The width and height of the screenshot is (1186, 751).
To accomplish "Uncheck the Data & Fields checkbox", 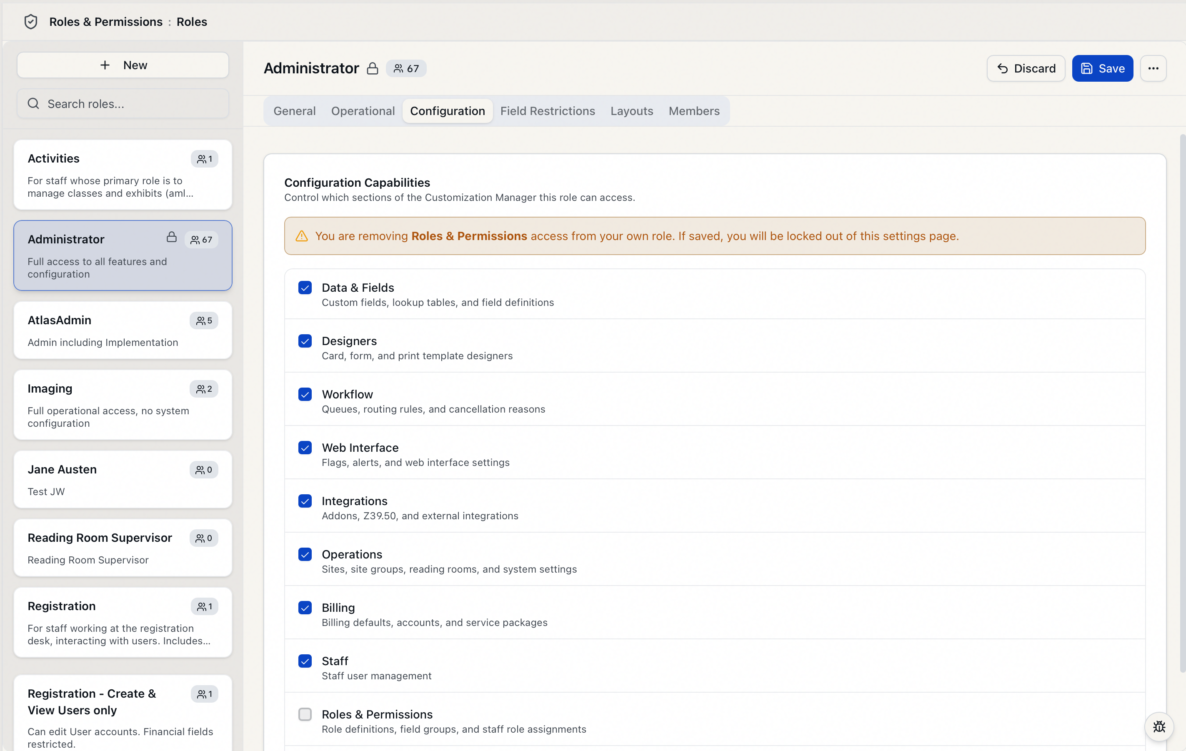I will [305, 288].
